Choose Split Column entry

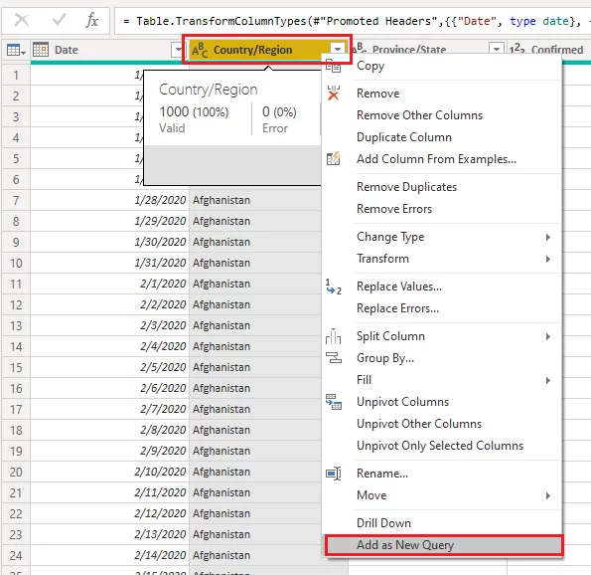(442, 336)
